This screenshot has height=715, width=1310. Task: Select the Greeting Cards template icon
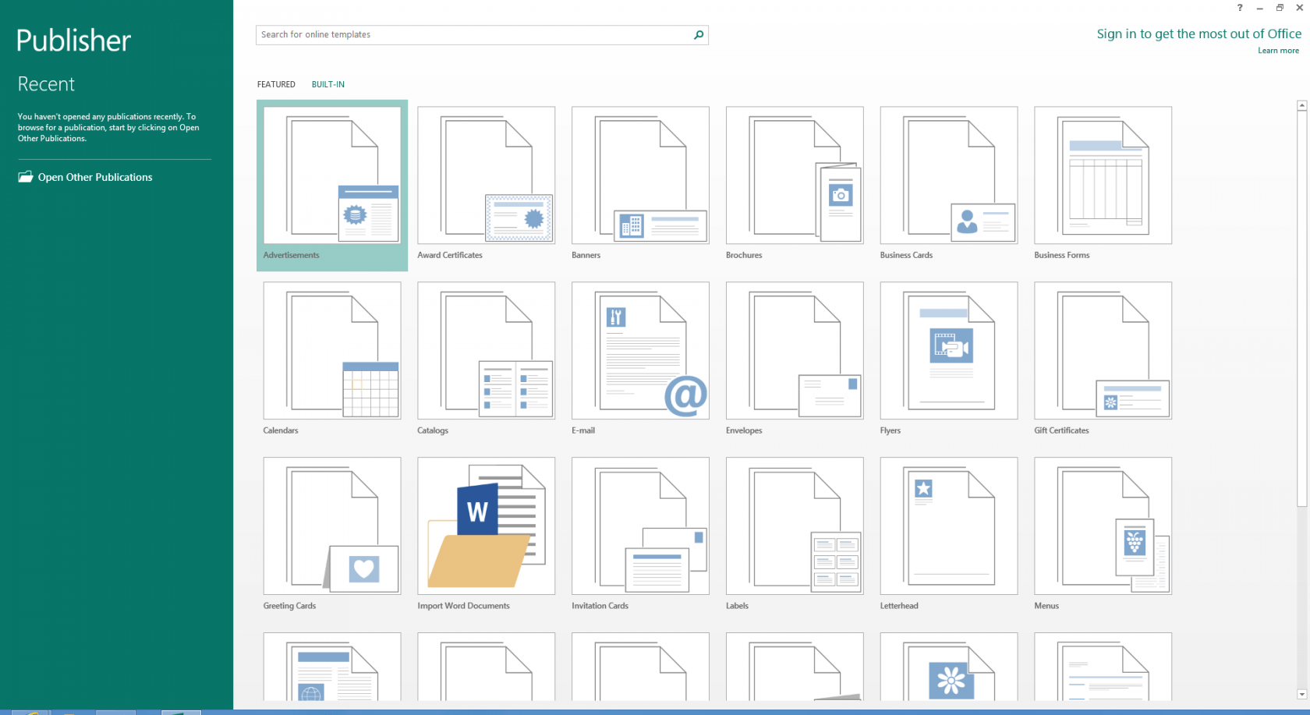(x=332, y=526)
